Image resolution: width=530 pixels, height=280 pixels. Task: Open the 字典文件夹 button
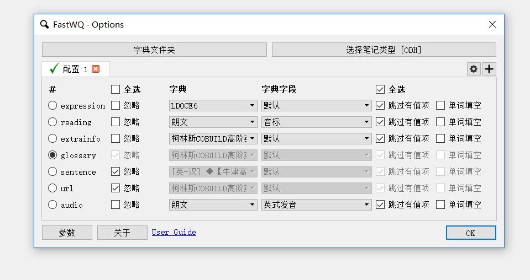pos(154,50)
